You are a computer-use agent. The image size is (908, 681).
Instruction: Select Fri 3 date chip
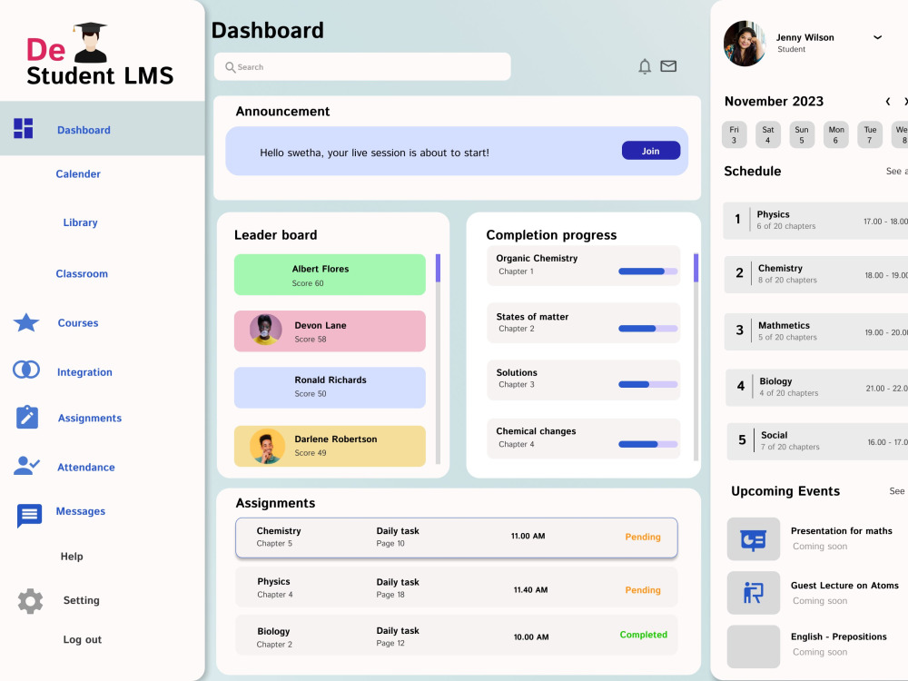coord(734,134)
